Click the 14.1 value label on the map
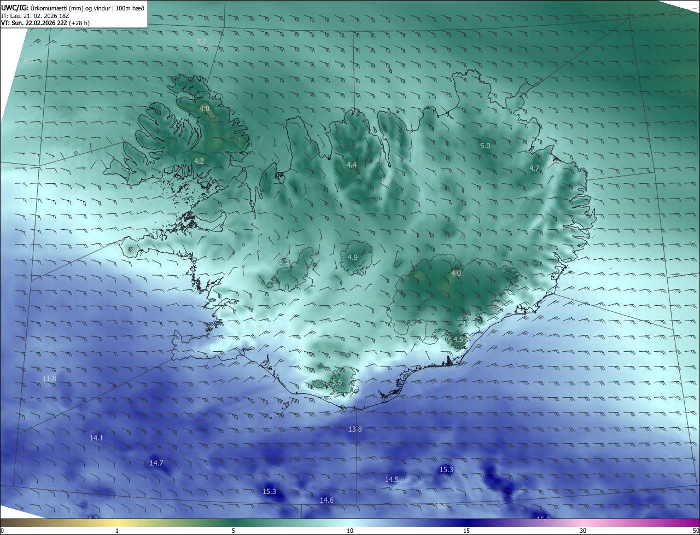 [x=96, y=438]
